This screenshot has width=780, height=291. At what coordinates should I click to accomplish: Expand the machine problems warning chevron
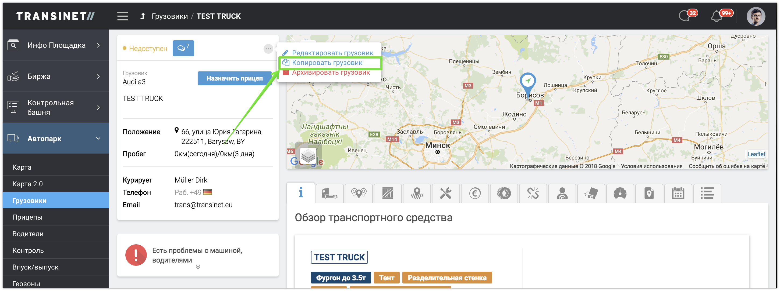tap(198, 267)
